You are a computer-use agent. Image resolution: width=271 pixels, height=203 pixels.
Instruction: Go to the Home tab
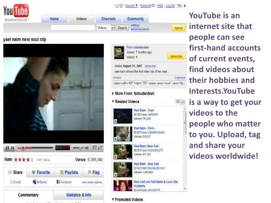(x=54, y=19)
